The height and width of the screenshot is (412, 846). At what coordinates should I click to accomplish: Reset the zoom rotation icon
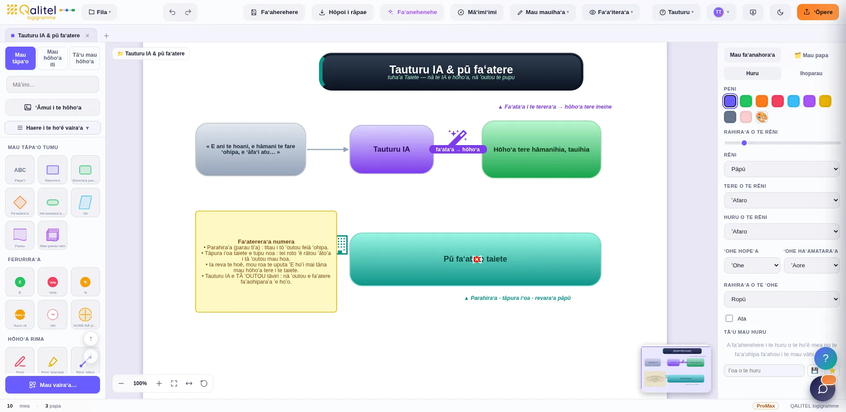click(x=204, y=383)
